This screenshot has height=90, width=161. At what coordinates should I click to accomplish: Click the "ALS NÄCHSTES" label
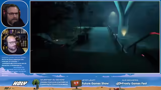tap(130, 80)
